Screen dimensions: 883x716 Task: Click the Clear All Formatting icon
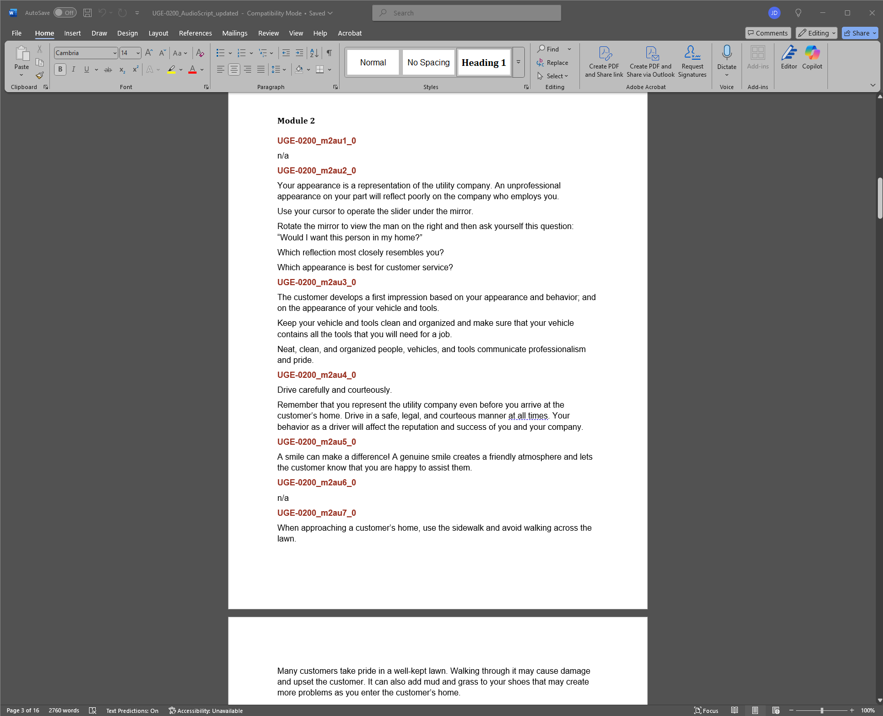pos(200,53)
